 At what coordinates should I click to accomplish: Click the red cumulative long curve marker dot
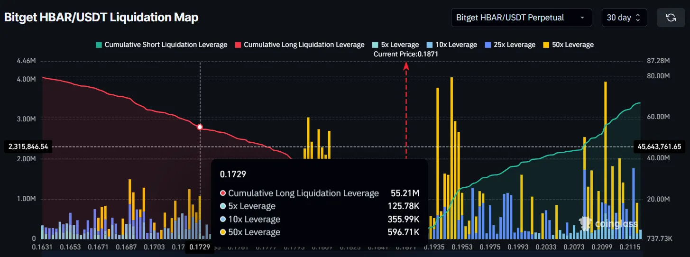200,127
